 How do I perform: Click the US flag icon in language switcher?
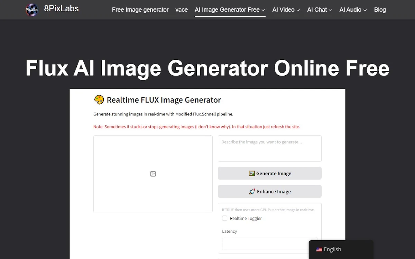click(x=319, y=250)
